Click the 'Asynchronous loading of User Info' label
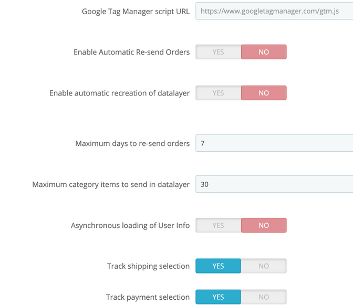 pos(130,225)
